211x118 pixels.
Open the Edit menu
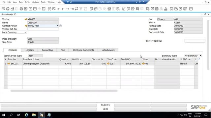click(9, 2)
